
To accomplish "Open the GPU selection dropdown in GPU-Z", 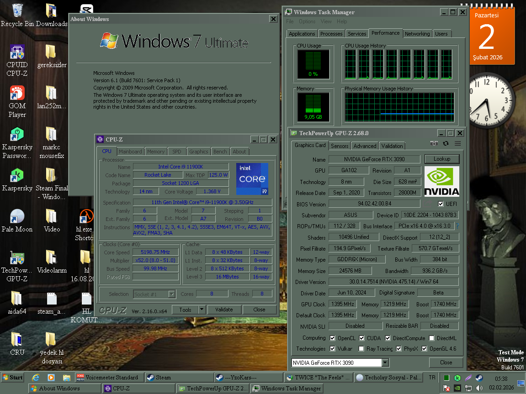I will (385, 362).
